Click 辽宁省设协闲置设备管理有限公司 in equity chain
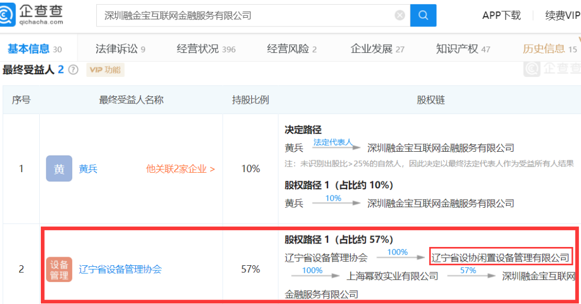The width and height of the screenshot is (581, 304). [501, 258]
